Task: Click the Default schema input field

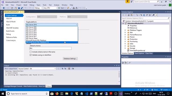Action: (x=50, y=48)
